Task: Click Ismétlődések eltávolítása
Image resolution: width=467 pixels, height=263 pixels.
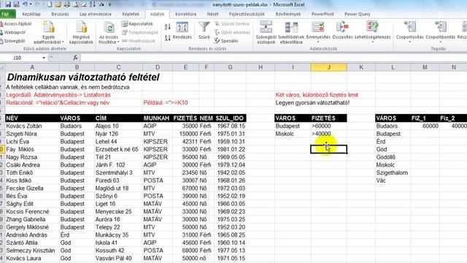Action: click(x=291, y=33)
